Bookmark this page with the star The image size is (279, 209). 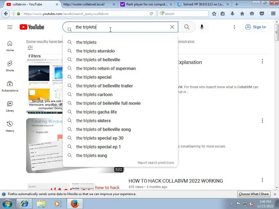pos(214,14)
